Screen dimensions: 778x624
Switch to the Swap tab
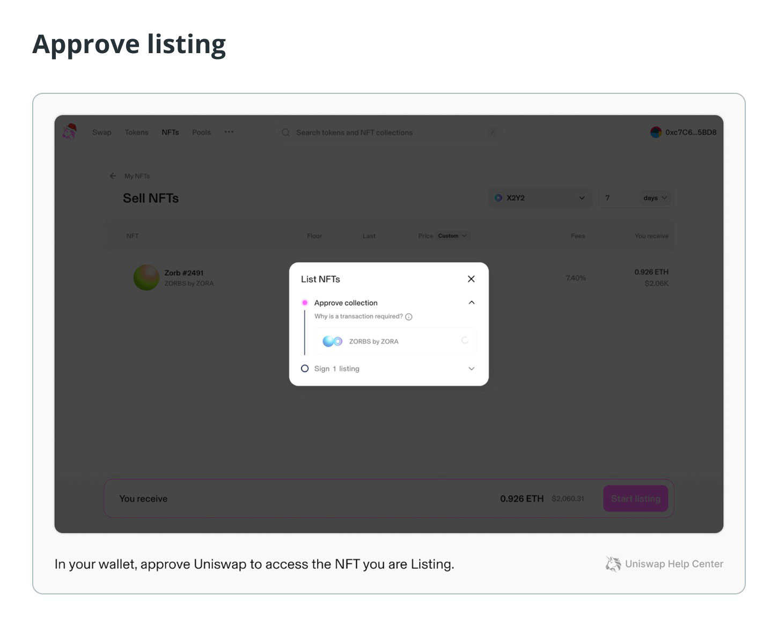click(x=102, y=132)
